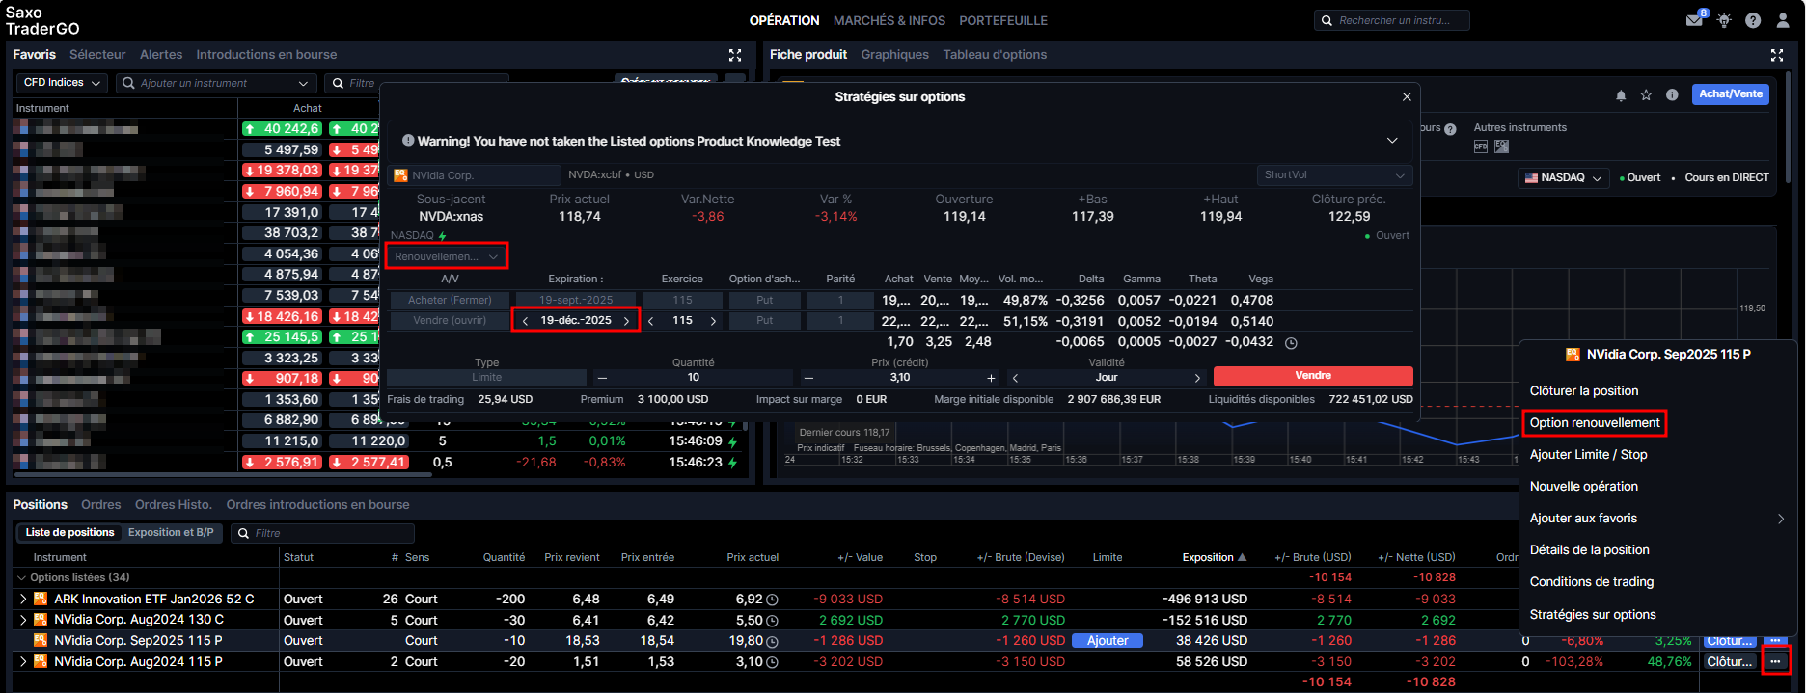Increase strike price above 115

713,321
